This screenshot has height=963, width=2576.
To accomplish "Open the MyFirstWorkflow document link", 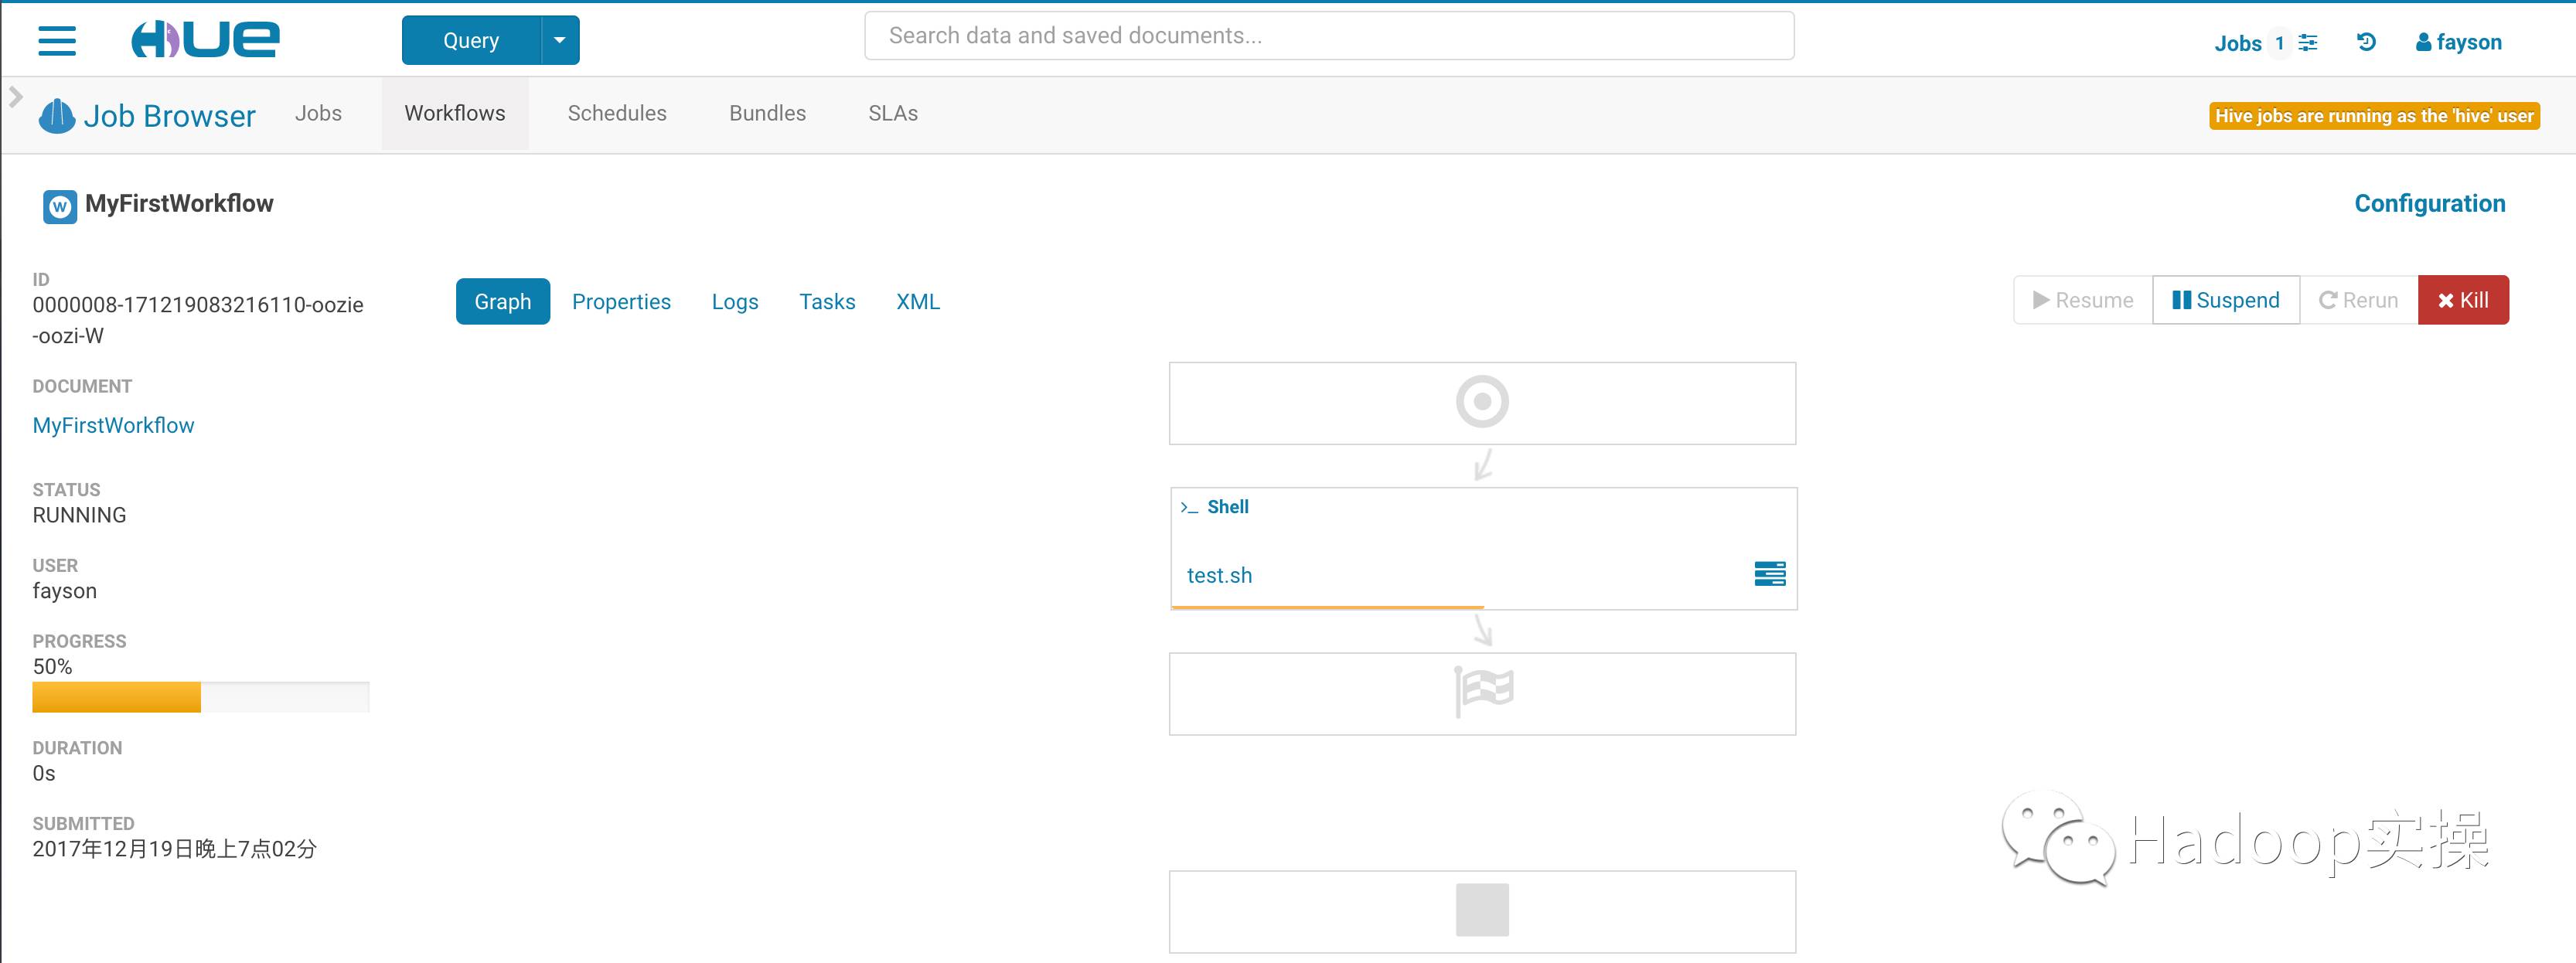I will [x=113, y=426].
